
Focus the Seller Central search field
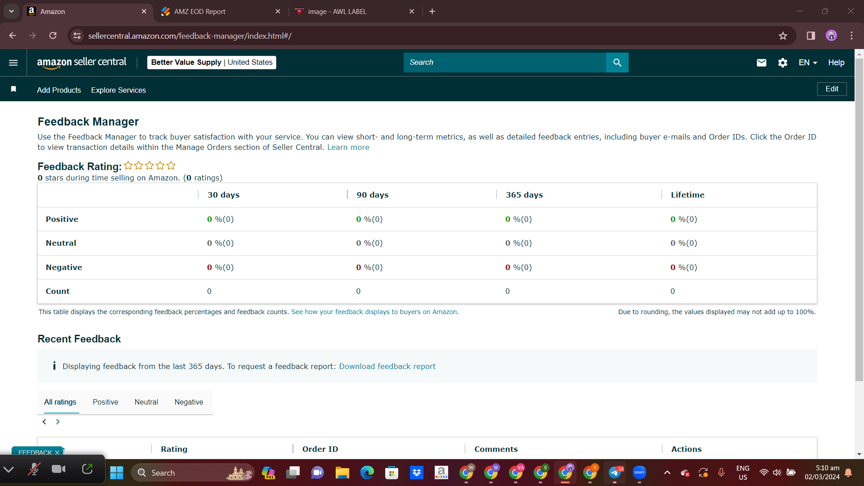pyautogui.click(x=505, y=63)
